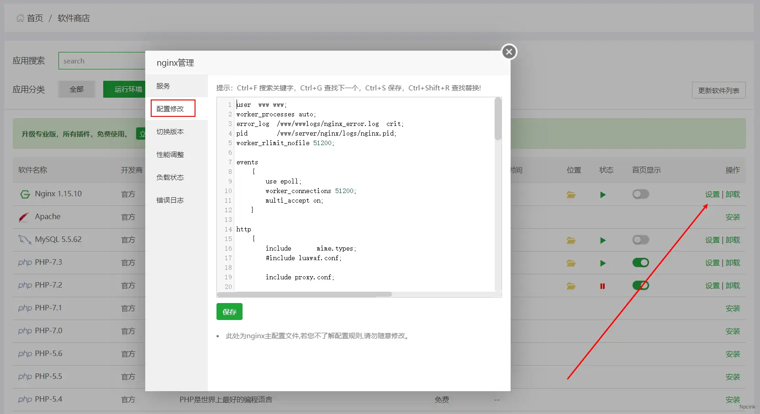Click PHP-7.3 status play icon
The width and height of the screenshot is (760, 414).
point(603,263)
